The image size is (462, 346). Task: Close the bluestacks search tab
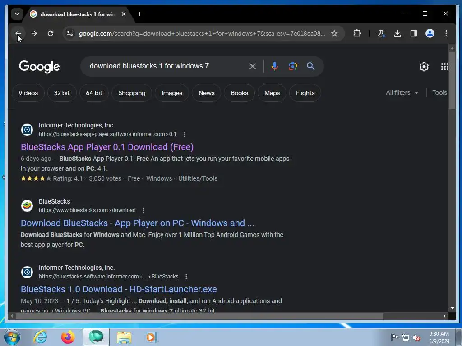(x=124, y=14)
